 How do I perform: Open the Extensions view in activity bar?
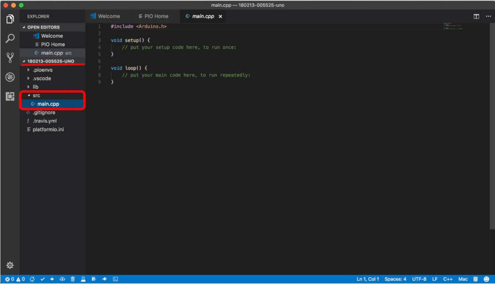10,96
